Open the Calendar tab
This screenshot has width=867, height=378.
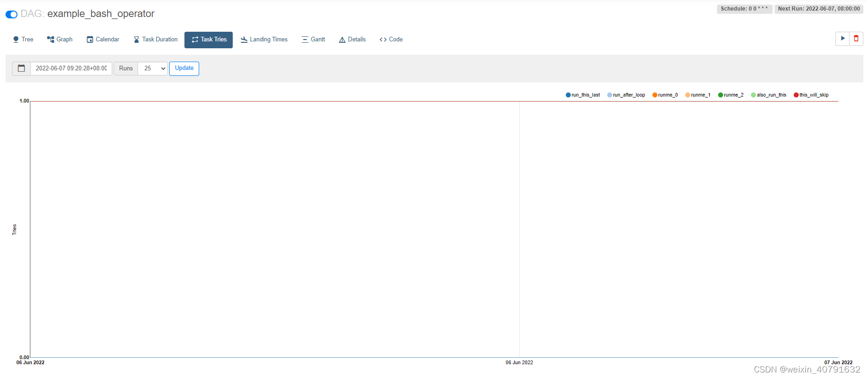click(x=103, y=40)
